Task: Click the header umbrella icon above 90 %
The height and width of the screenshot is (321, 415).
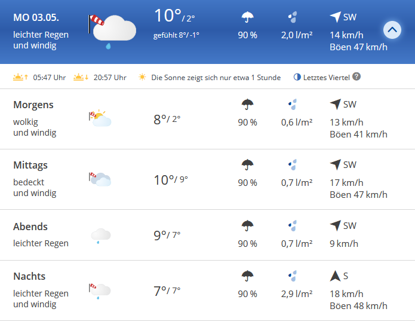Action: click(247, 17)
